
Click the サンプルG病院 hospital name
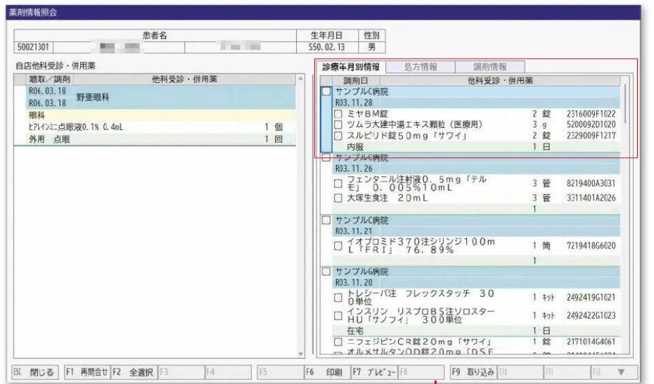[x=362, y=272]
